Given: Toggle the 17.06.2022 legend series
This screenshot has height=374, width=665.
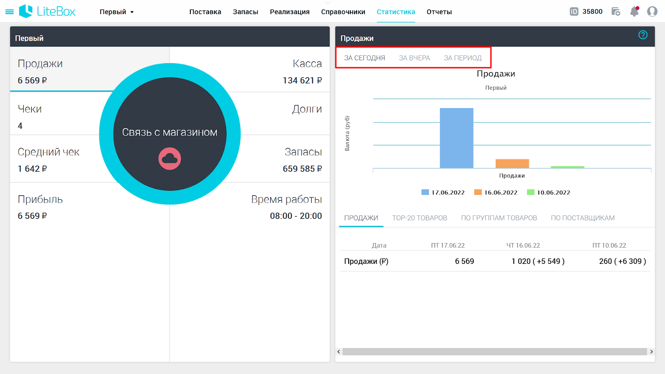Looking at the screenshot, I should pos(443,192).
